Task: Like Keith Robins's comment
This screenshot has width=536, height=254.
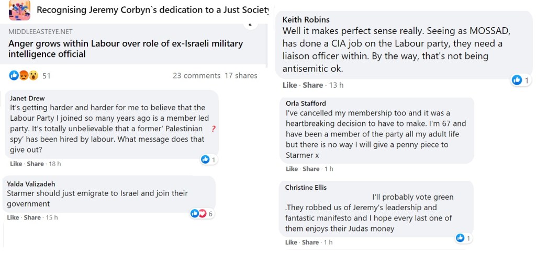Action: (x=289, y=85)
